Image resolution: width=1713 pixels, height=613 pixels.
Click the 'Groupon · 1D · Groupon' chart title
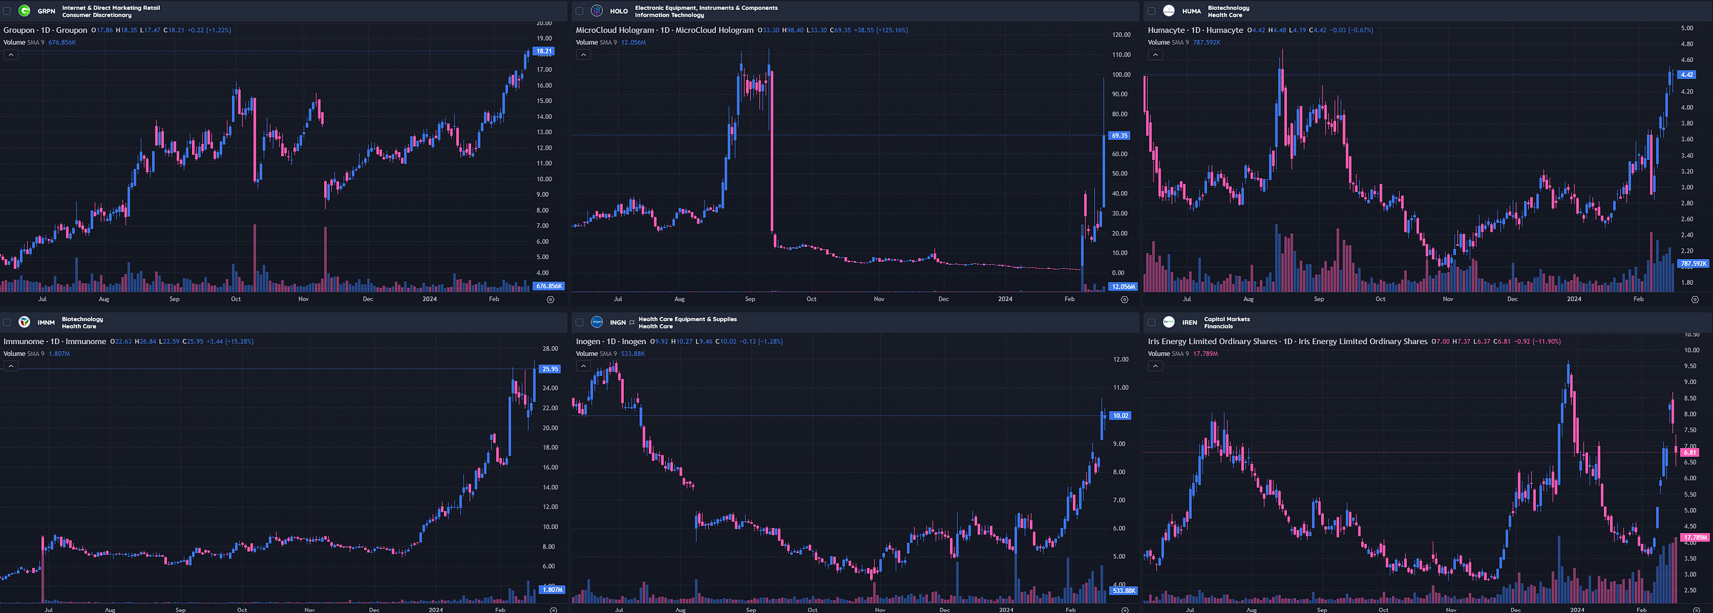point(45,30)
